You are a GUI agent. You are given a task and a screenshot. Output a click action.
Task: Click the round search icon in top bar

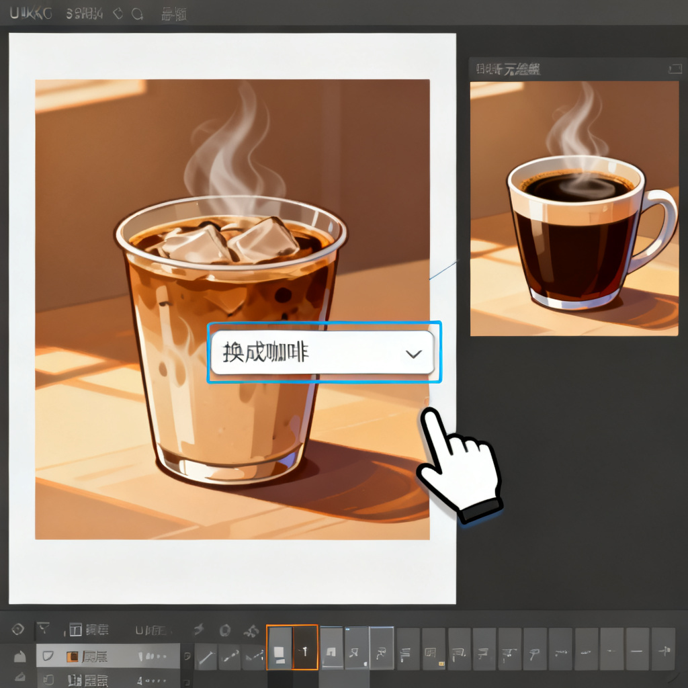(137, 14)
